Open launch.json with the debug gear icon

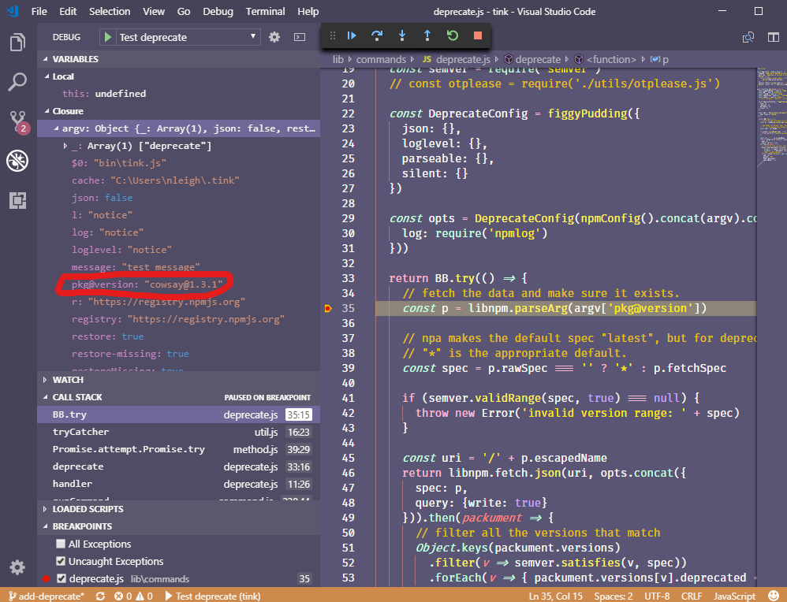(x=274, y=37)
